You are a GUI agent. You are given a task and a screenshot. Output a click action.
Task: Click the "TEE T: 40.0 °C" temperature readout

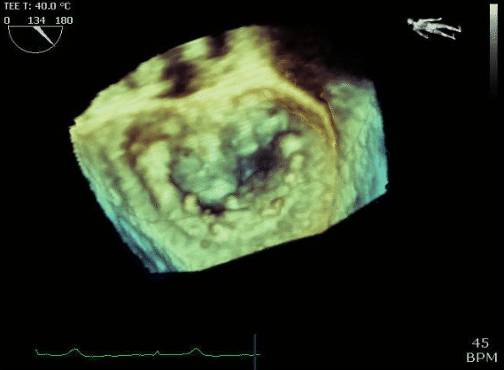pyautogui.click(x=37, y=6)
